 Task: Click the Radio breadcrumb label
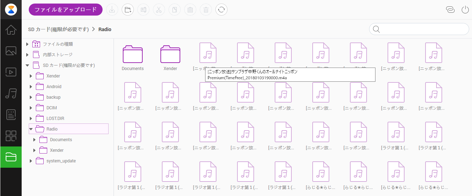tap(105, 29)
